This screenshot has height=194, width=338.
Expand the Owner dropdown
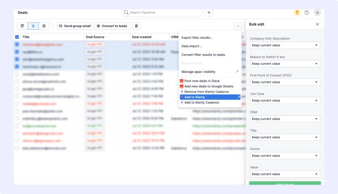(285, 155)
